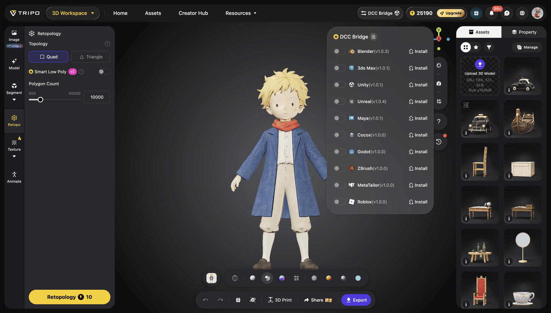Open the Animate tool
Image resolution: width=551 pixels, height=313 pixels.
(x=14, y=177)
